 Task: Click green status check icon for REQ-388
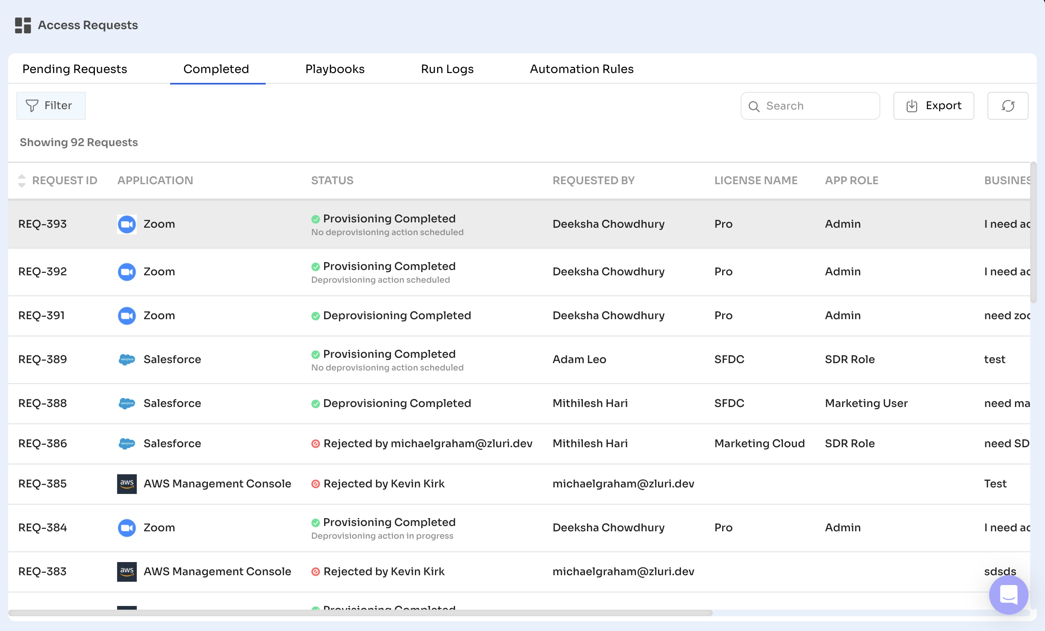pos(315,404)
